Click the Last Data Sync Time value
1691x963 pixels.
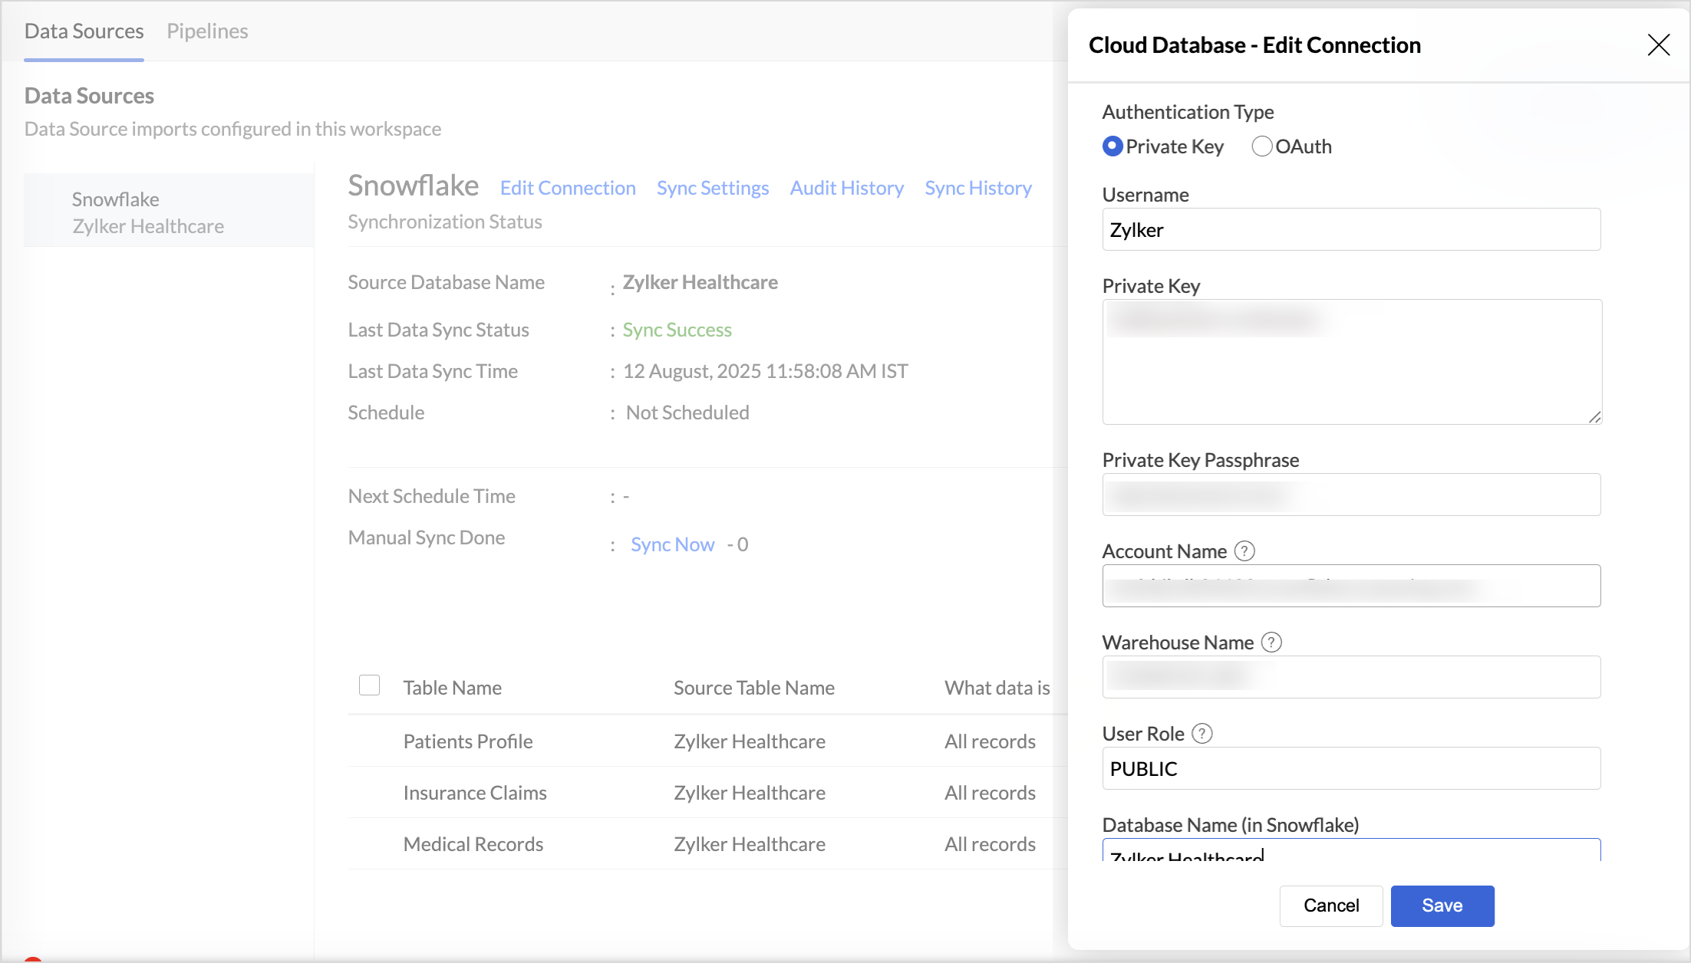click(x=765, y=371)
